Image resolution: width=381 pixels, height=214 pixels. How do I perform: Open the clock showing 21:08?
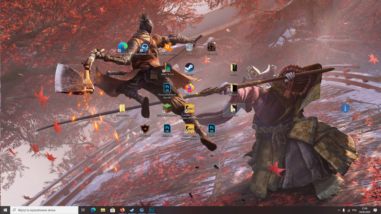(x=365, y=210)
